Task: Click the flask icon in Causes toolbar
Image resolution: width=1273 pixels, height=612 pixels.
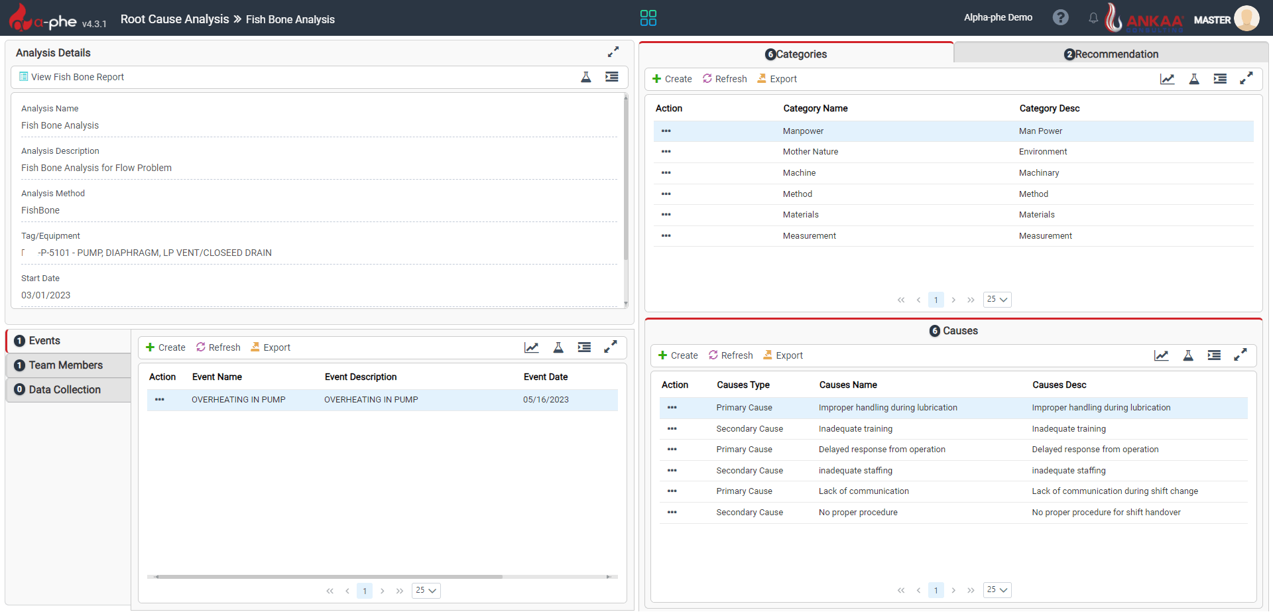Action: (x=1188, y=355)
